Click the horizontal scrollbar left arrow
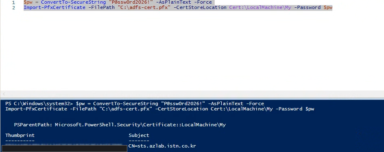The image size is (384, 152). coord(4,94)
